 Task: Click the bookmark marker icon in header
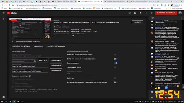(141, 13)
